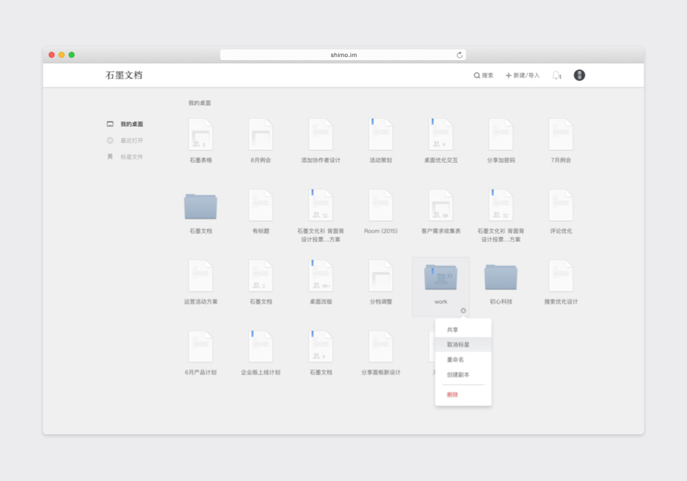Switch to 最近打开 in the sidebar
Image resolution: width=687 pixels, height=481 pixels.
tap(131, 141)
